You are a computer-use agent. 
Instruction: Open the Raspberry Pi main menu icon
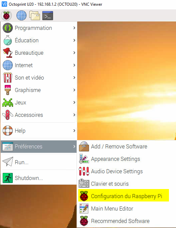tap(6, 15)
